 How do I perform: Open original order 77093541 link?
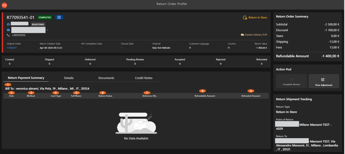[x=12, y=48]
